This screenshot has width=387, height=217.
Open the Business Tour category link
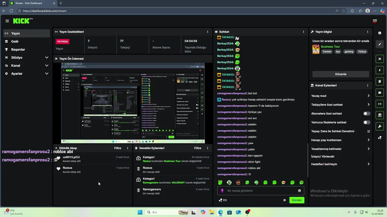coord(330,47)
